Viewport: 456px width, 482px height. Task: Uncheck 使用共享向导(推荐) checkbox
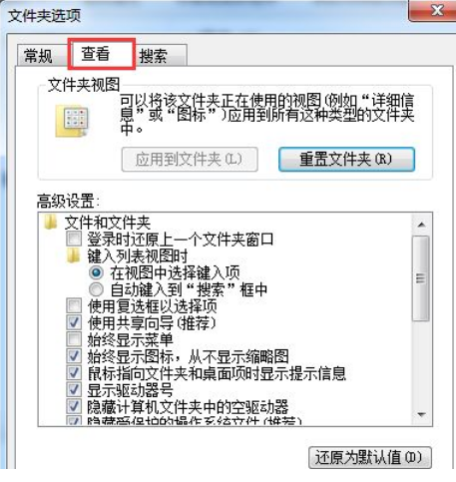point(74,322)
